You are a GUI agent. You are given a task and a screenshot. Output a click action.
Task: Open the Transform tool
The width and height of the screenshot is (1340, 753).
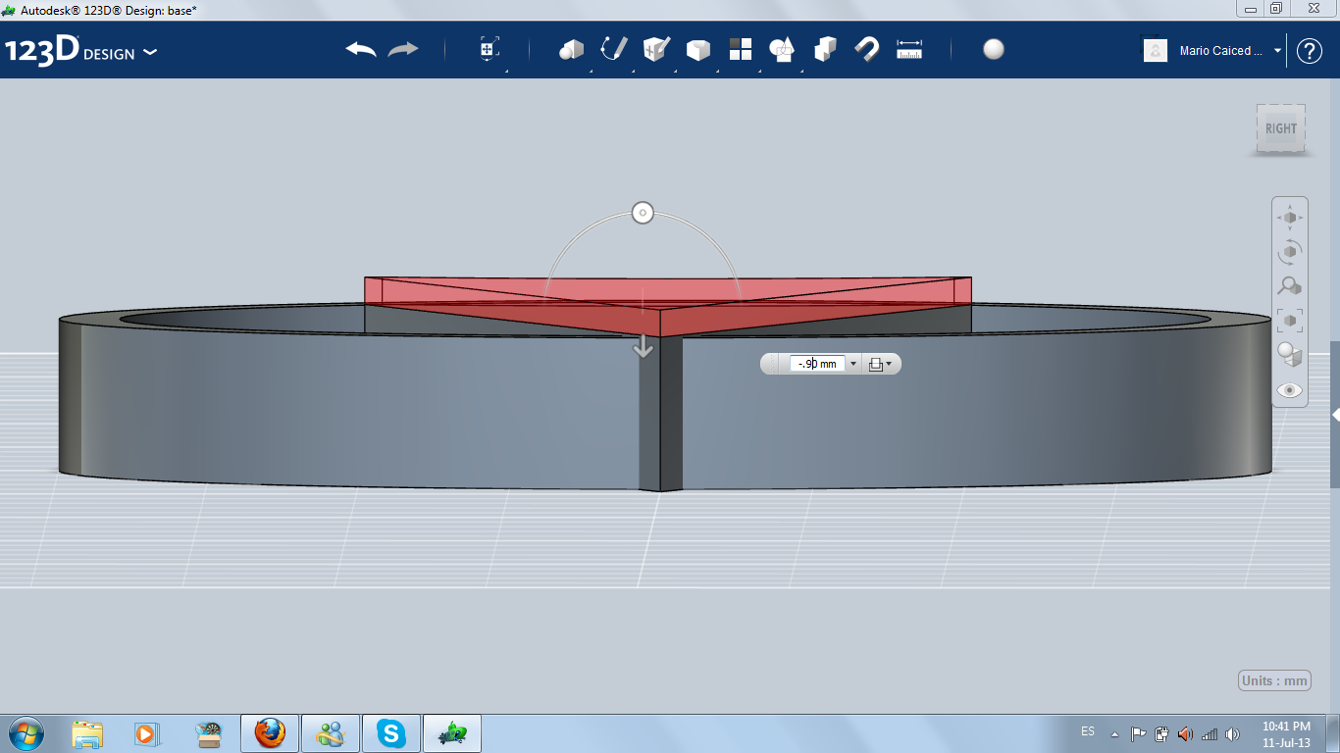tap(490, 49)
